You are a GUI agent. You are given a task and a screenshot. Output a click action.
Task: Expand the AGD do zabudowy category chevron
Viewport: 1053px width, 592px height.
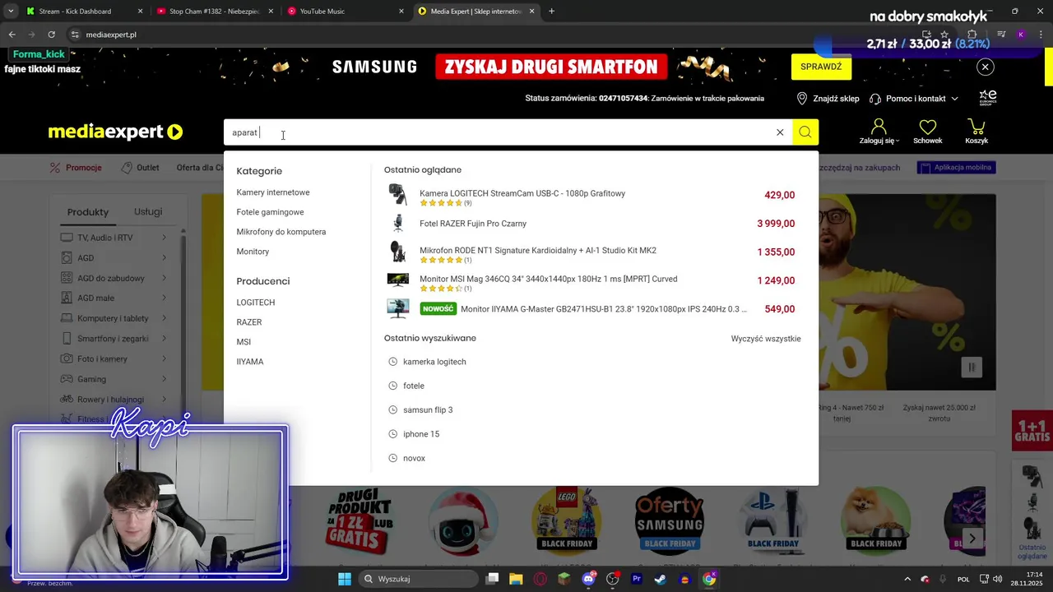164,278
